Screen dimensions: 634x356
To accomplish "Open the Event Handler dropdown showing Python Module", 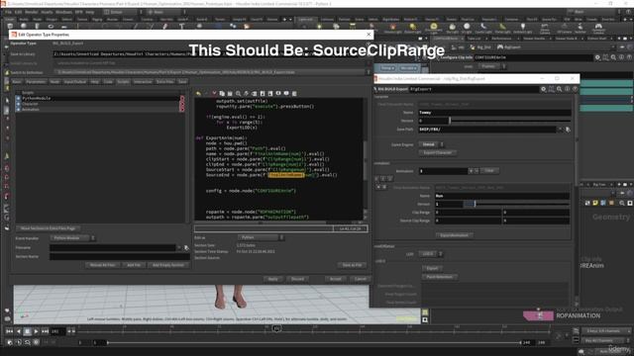I will (x=72, y=238).
